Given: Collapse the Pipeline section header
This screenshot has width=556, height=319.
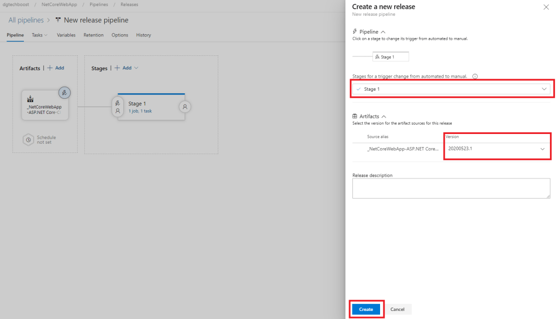Looking at the screenshot, I should (369, 32).
